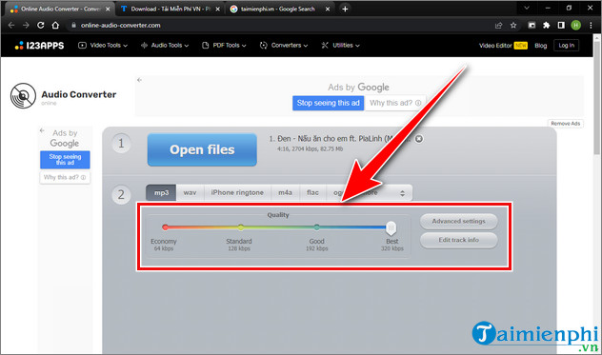Click the Best quality slider handle
The width and height of the screenshot is (602, 355).
click(391, 228)
